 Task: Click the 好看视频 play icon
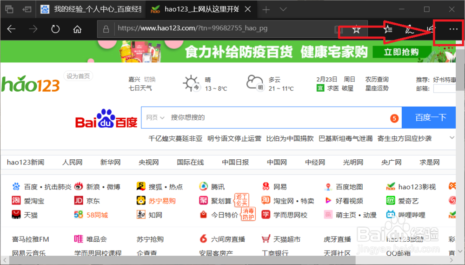tap(328, 201)
